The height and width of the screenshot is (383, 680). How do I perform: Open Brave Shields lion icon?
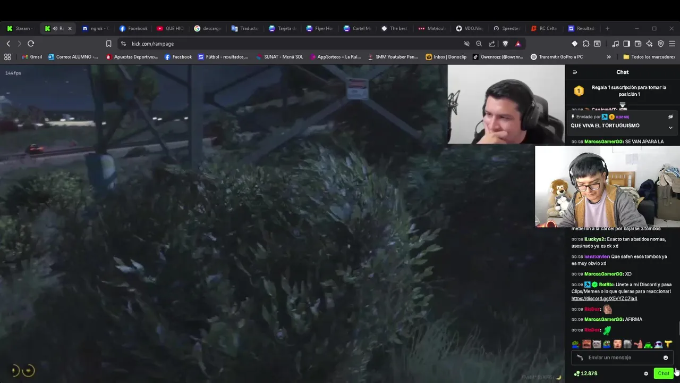point(505,44)
